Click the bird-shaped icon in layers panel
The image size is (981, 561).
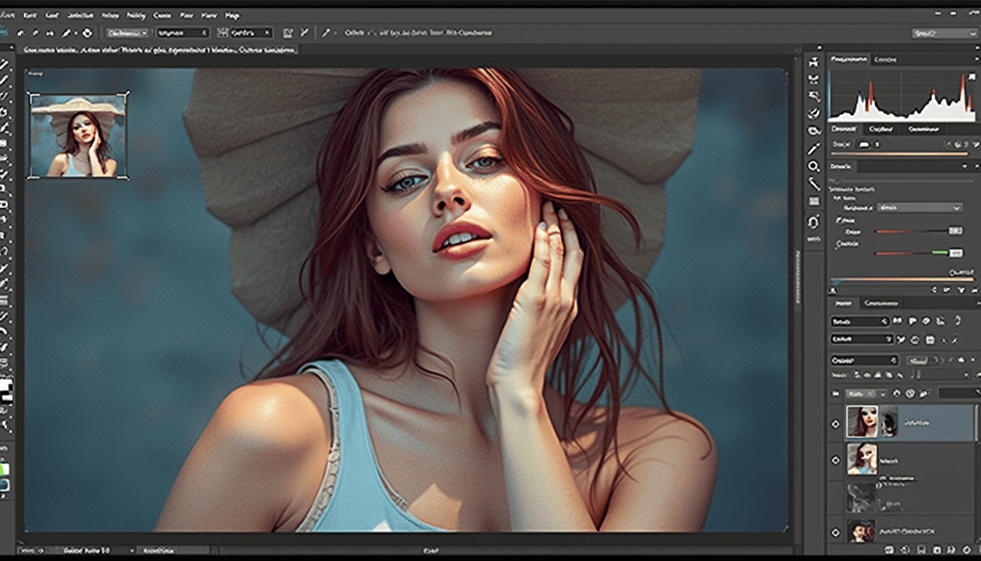tap(901, 339)
